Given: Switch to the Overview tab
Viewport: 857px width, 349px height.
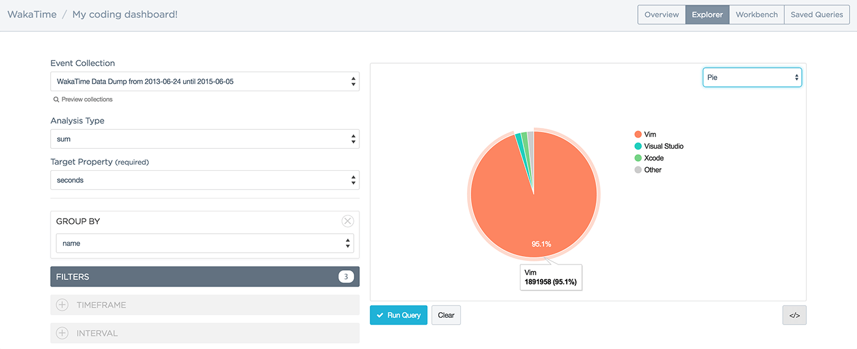Looking at the screenshot, I should (661, 15).
